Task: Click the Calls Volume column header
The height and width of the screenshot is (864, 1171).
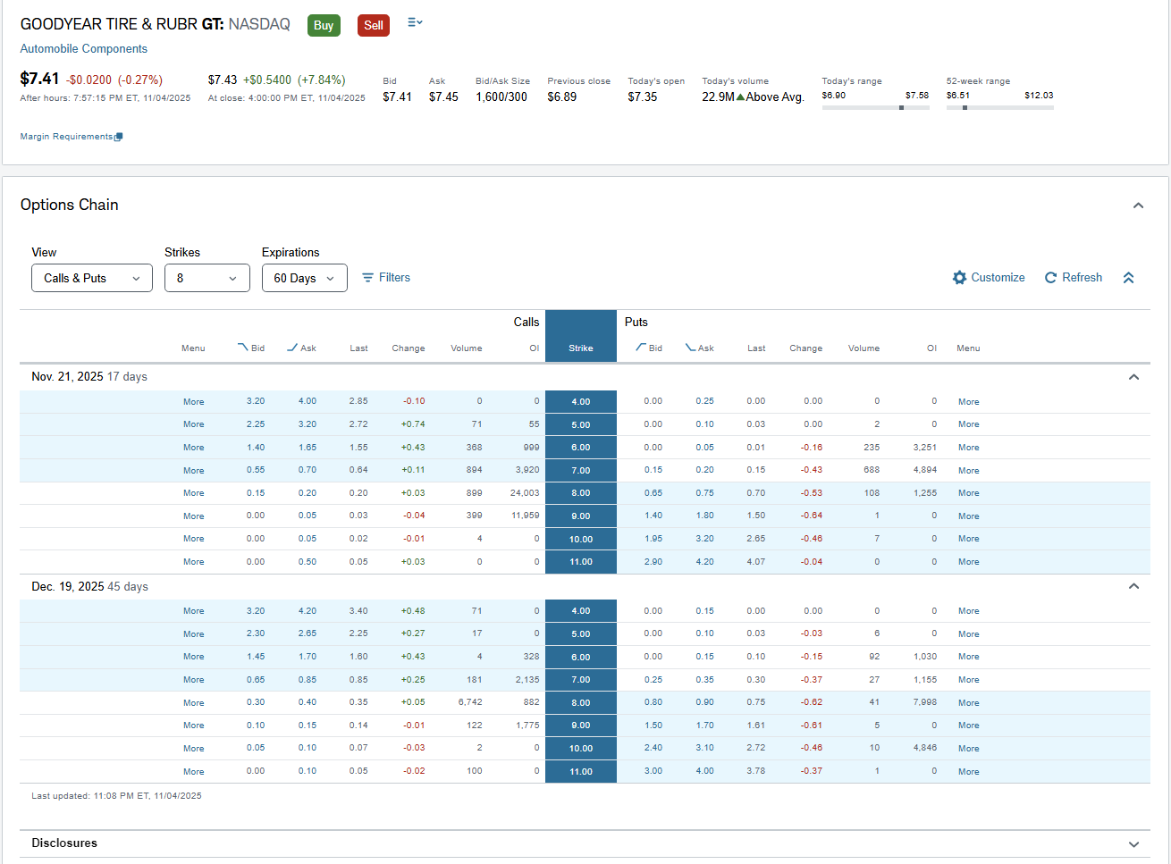Action: point(467,348)
